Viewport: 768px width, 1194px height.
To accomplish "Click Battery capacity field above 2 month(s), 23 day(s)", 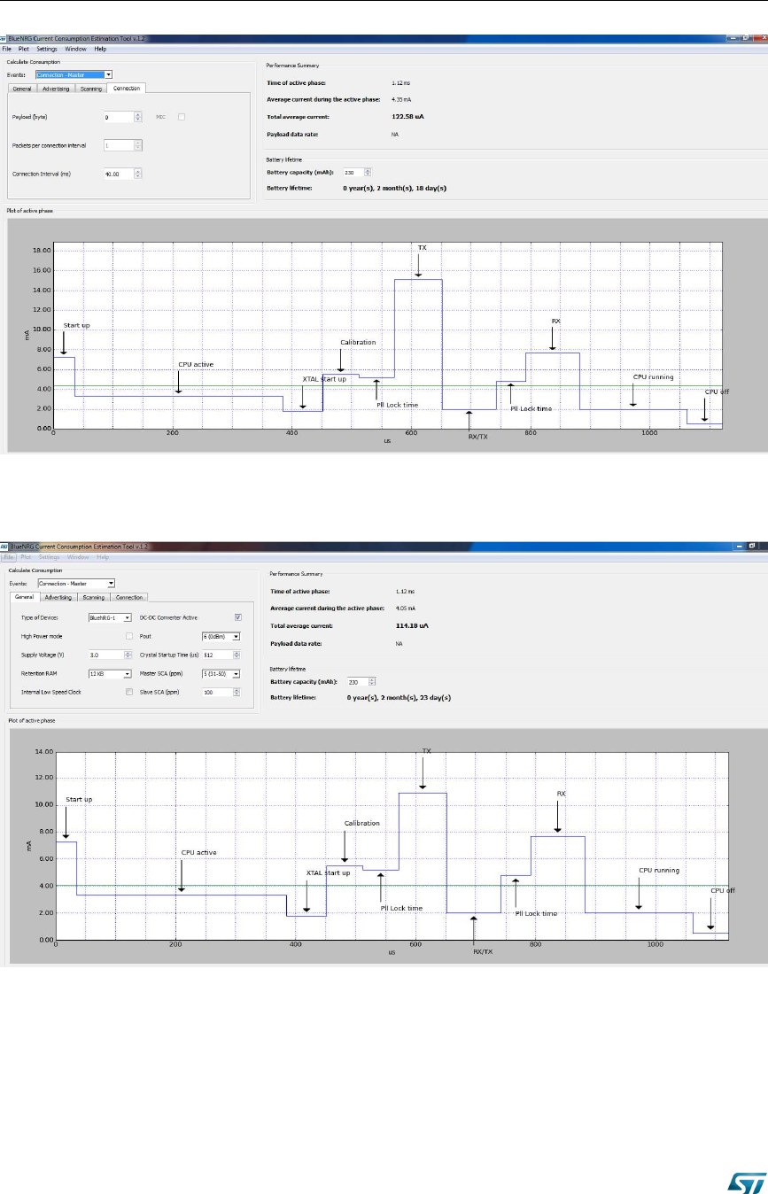I will tap(360, 681).
